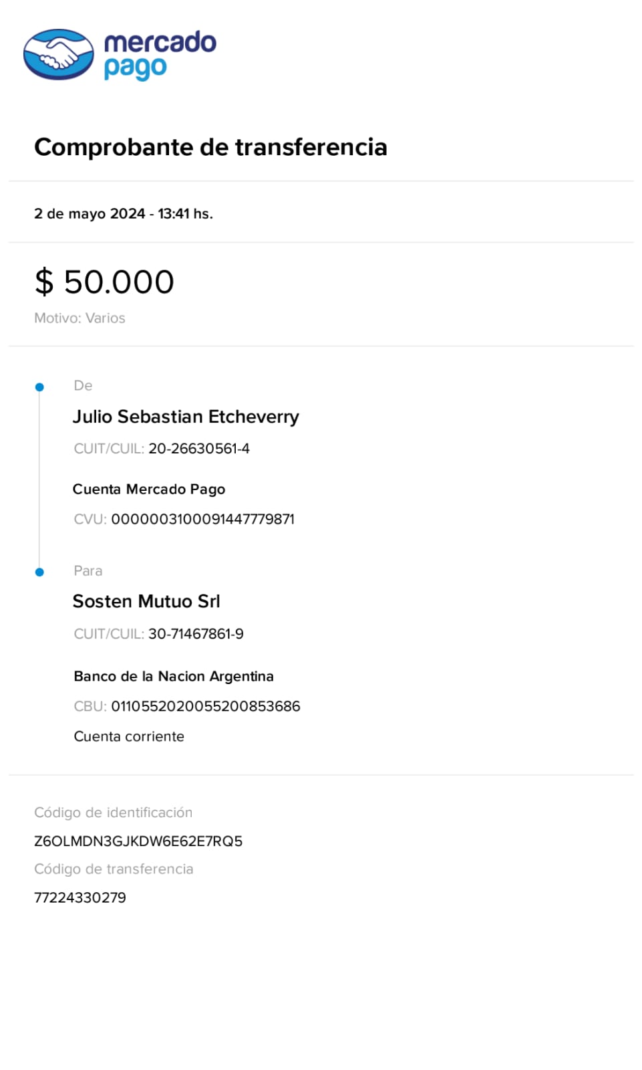Click the $ 50.000 amount
Screen dimensions: 642x1070
104,282
